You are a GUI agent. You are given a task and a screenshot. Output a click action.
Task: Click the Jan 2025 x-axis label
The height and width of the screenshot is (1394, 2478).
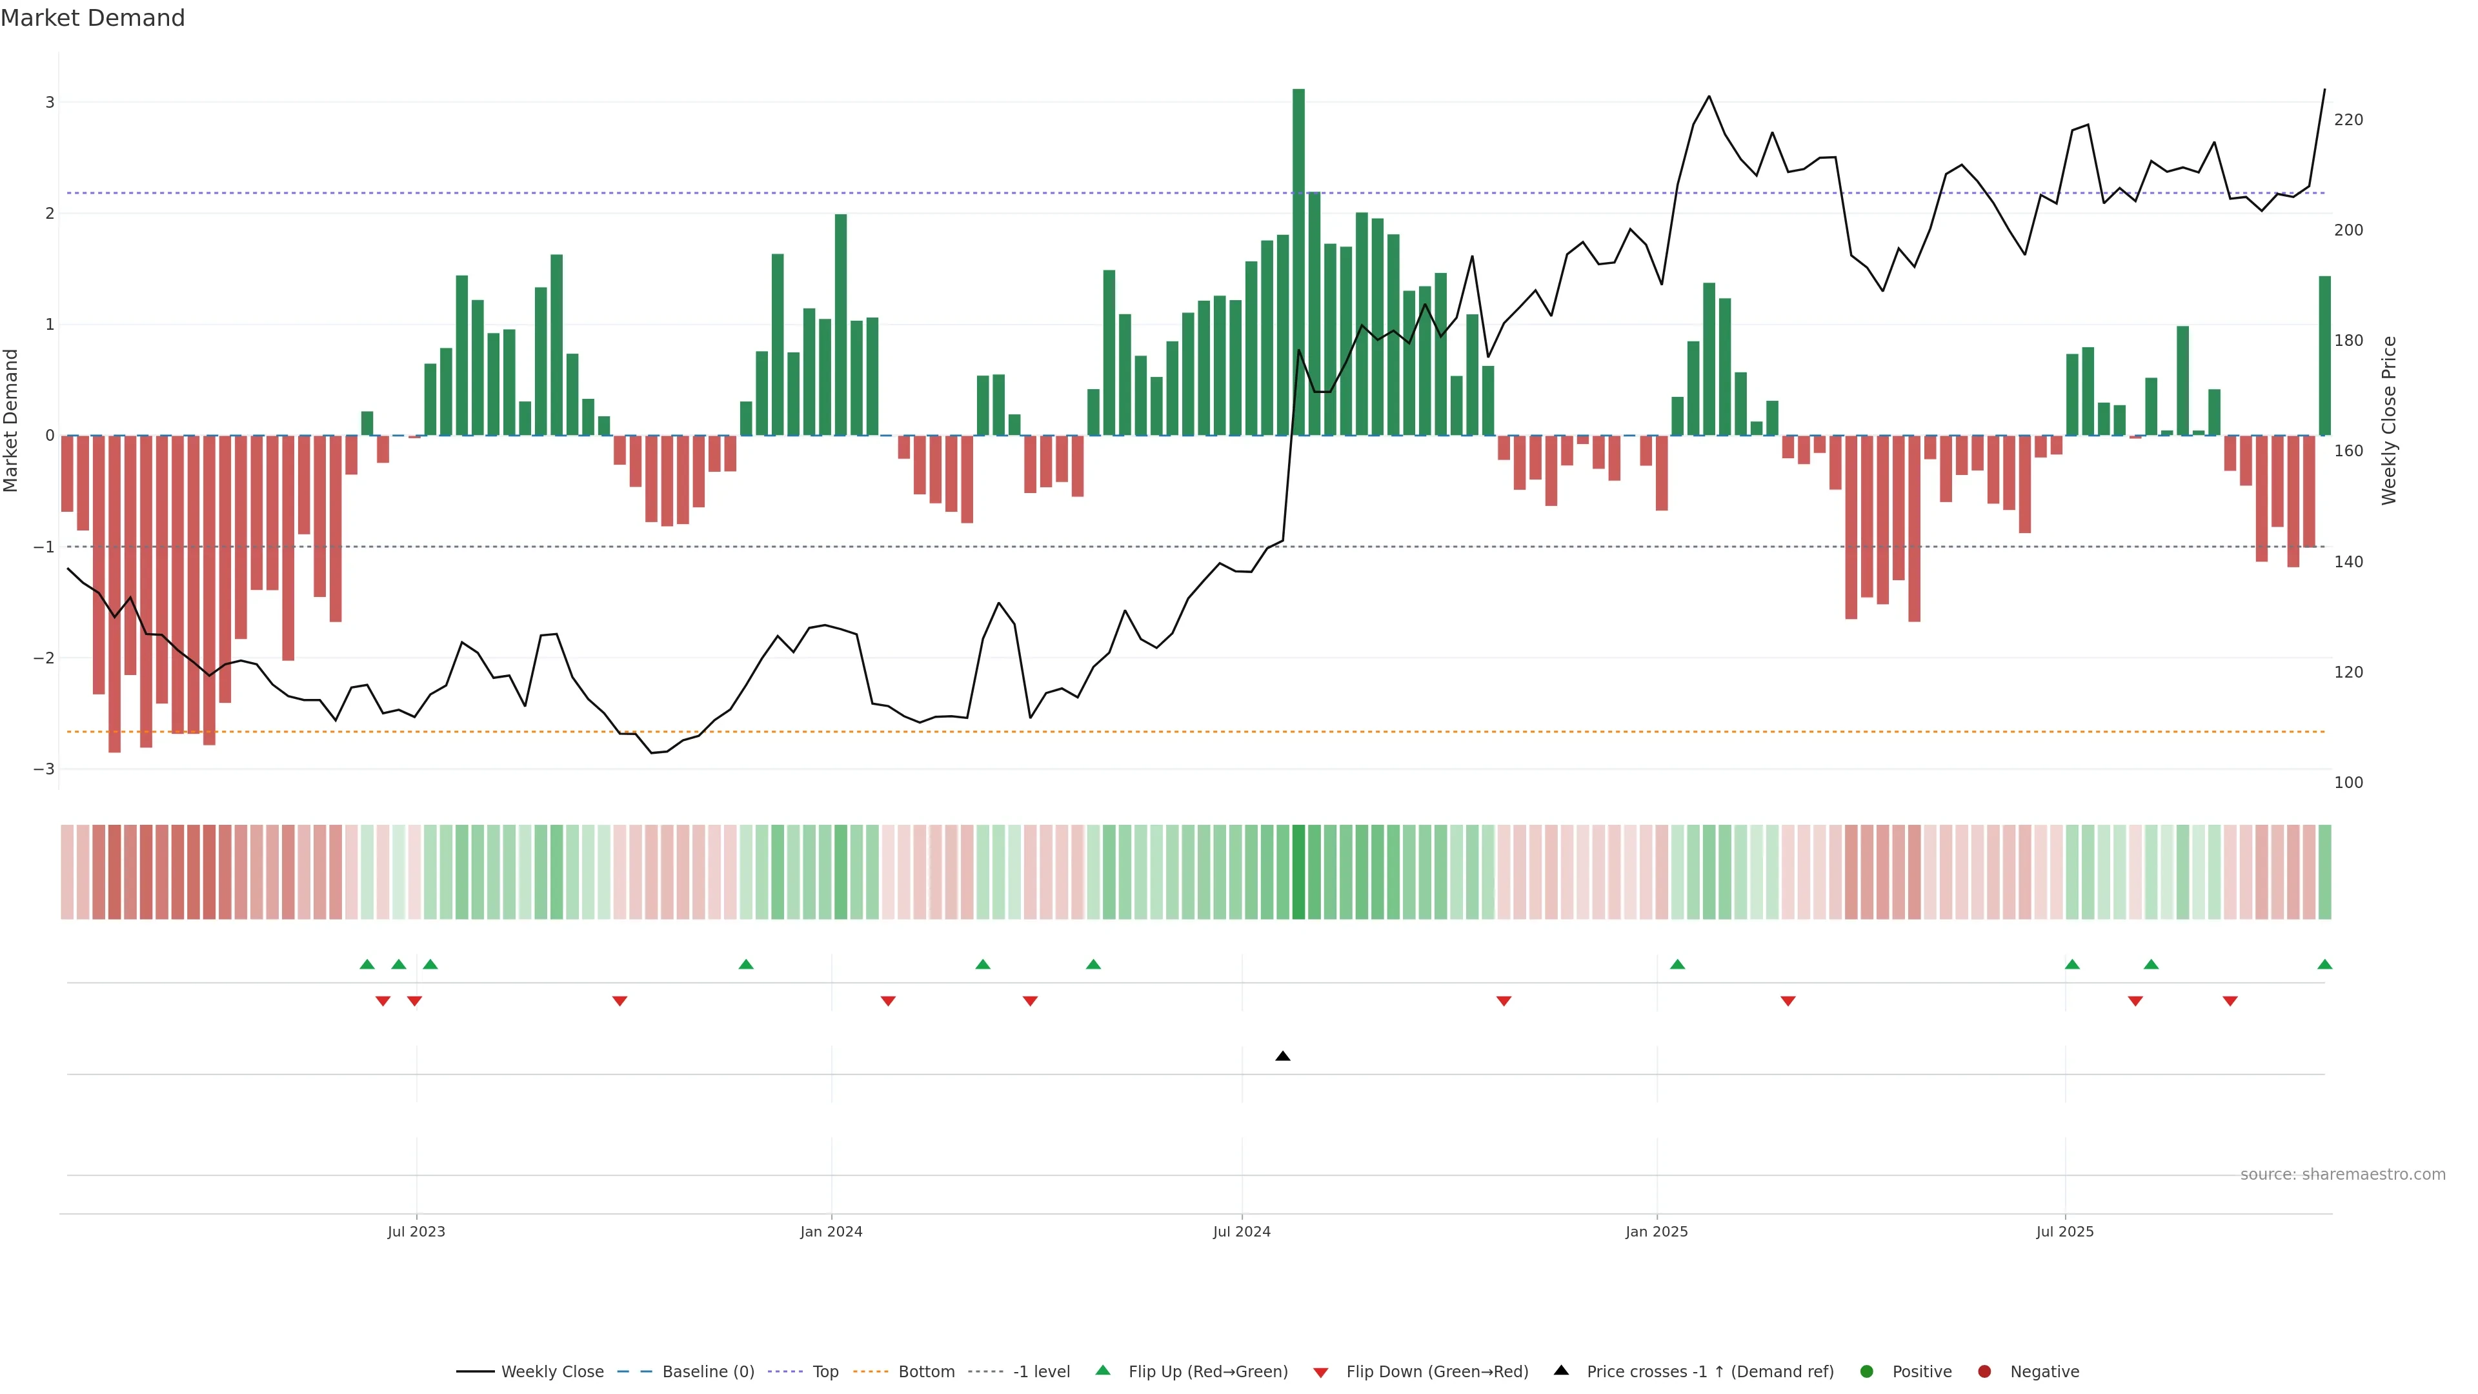click(x=1657, y=1231)
